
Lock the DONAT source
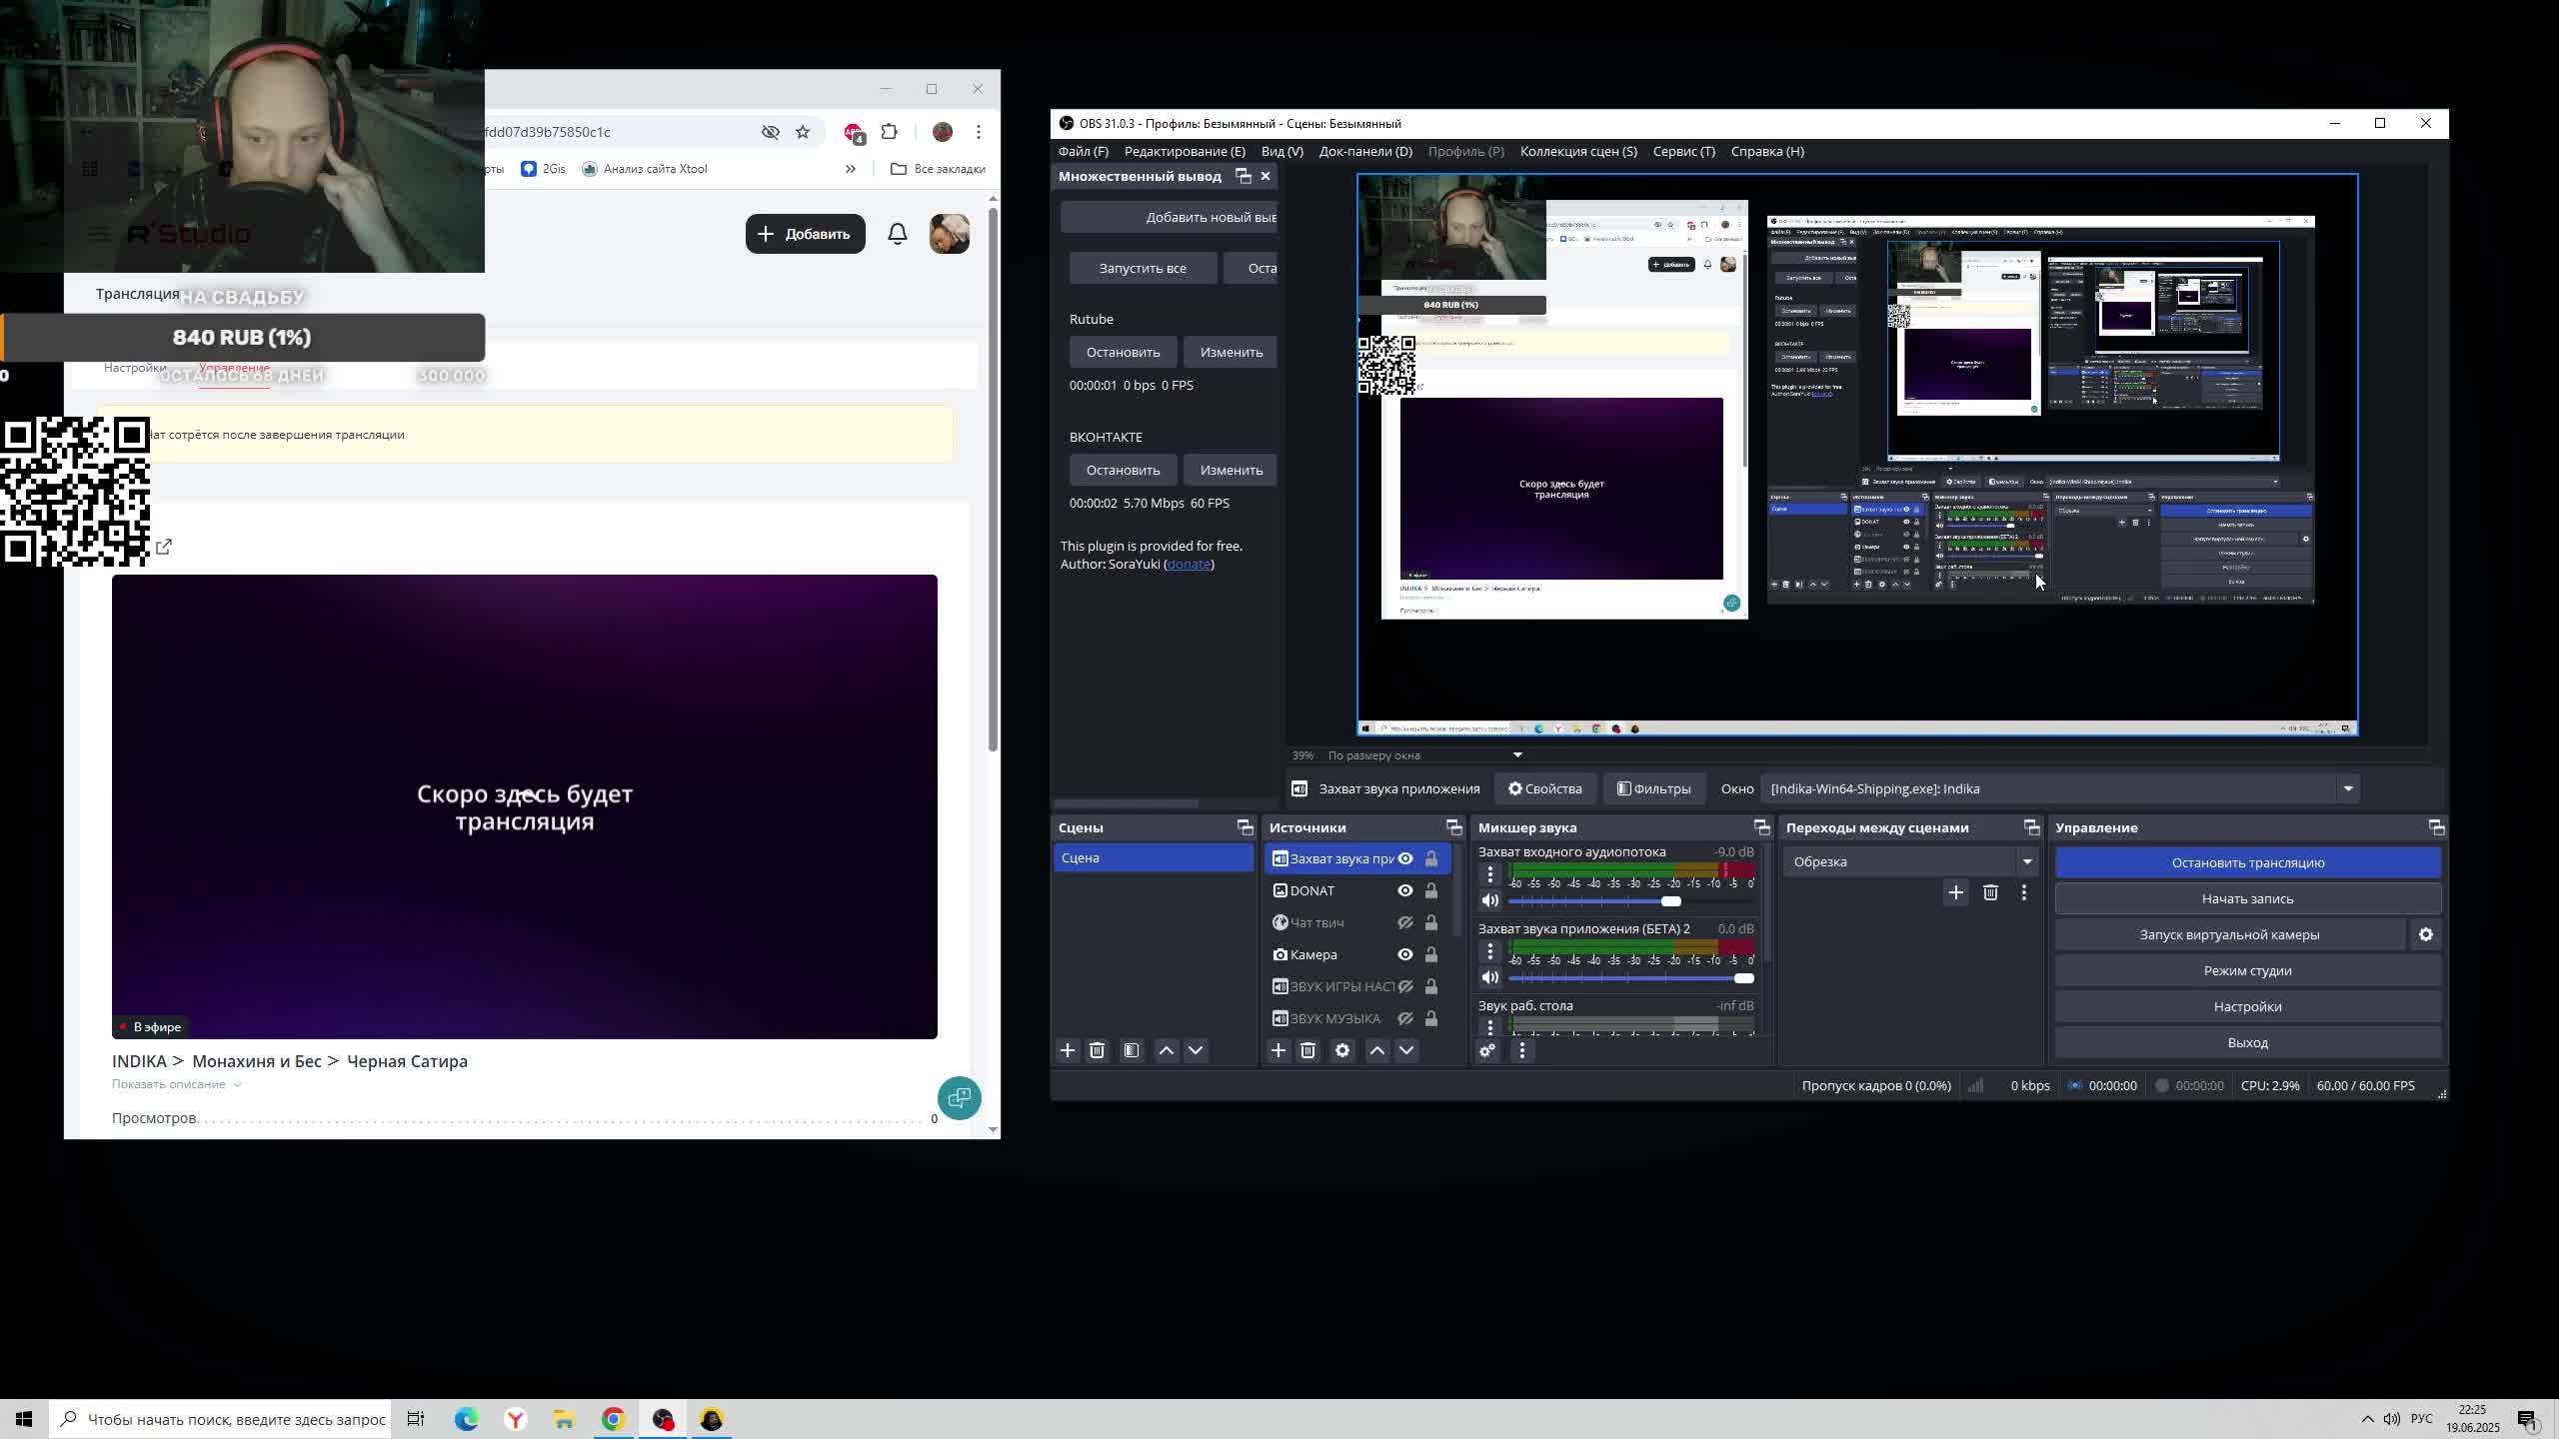(x=1431, y=890)
